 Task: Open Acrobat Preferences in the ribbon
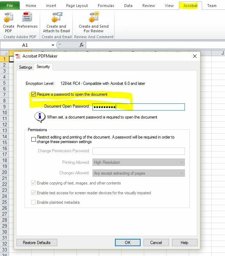pos(27,20)
